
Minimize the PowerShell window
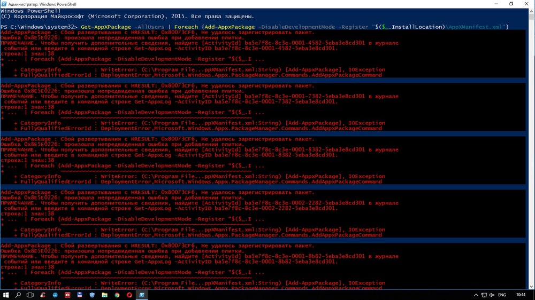click(x=496, y=4)
